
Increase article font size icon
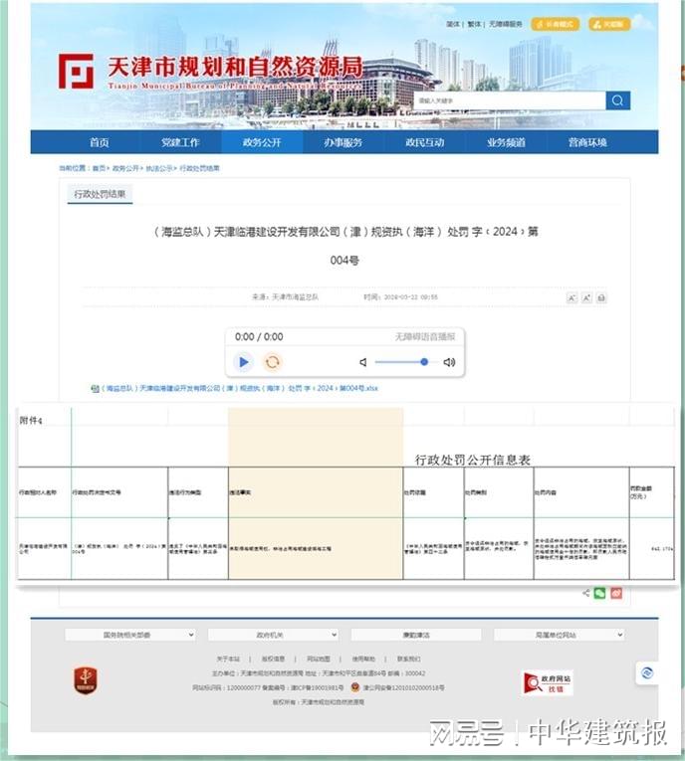coord(586,298)
